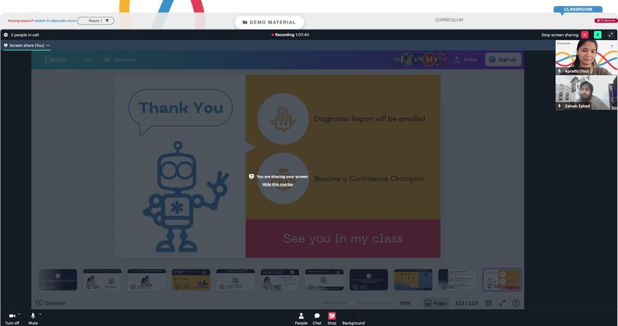
Task: Open the People panel
Action: click(x=301, y=319)
